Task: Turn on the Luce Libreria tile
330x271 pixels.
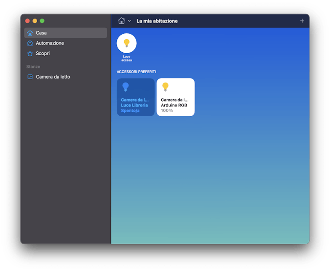Action: coord(135,98)
